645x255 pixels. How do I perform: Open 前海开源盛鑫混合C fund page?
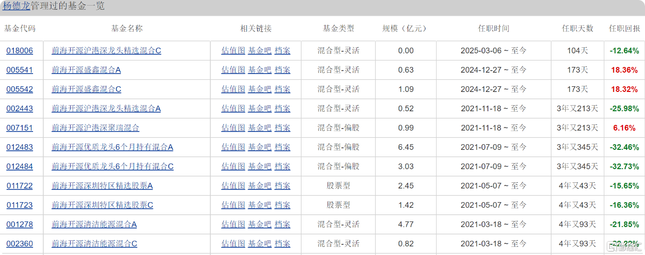point(86,89)
